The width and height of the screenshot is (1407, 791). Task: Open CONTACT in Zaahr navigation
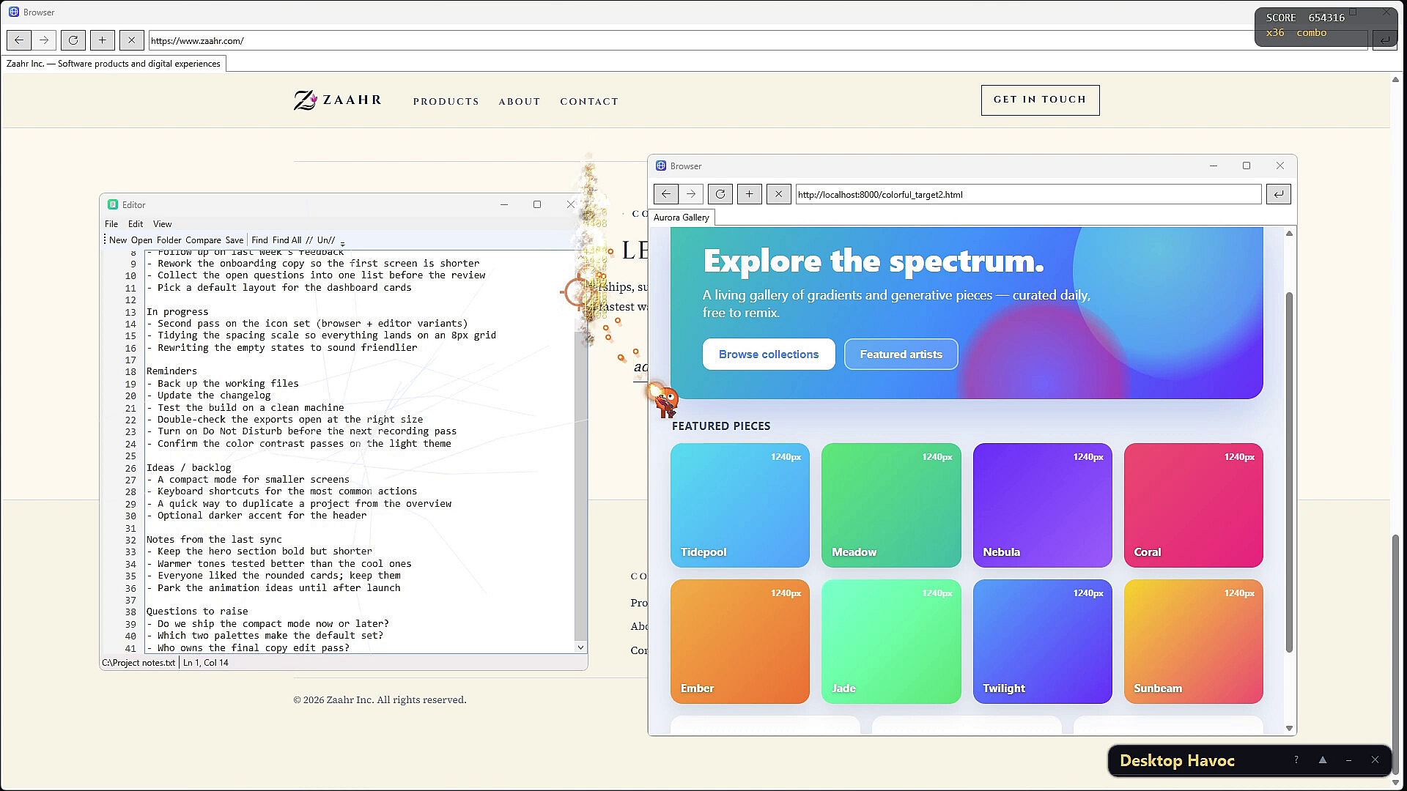589,101
